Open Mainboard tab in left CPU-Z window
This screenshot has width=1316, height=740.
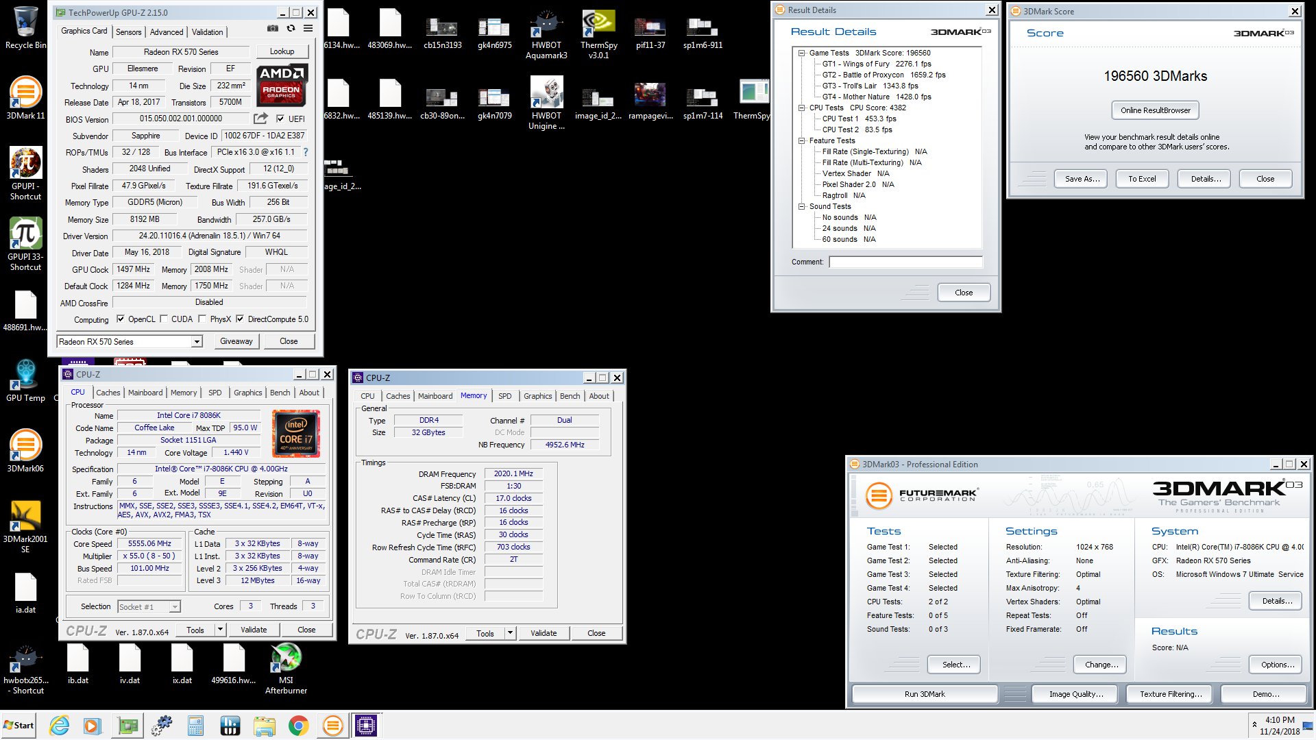click(x=145, y=393)
